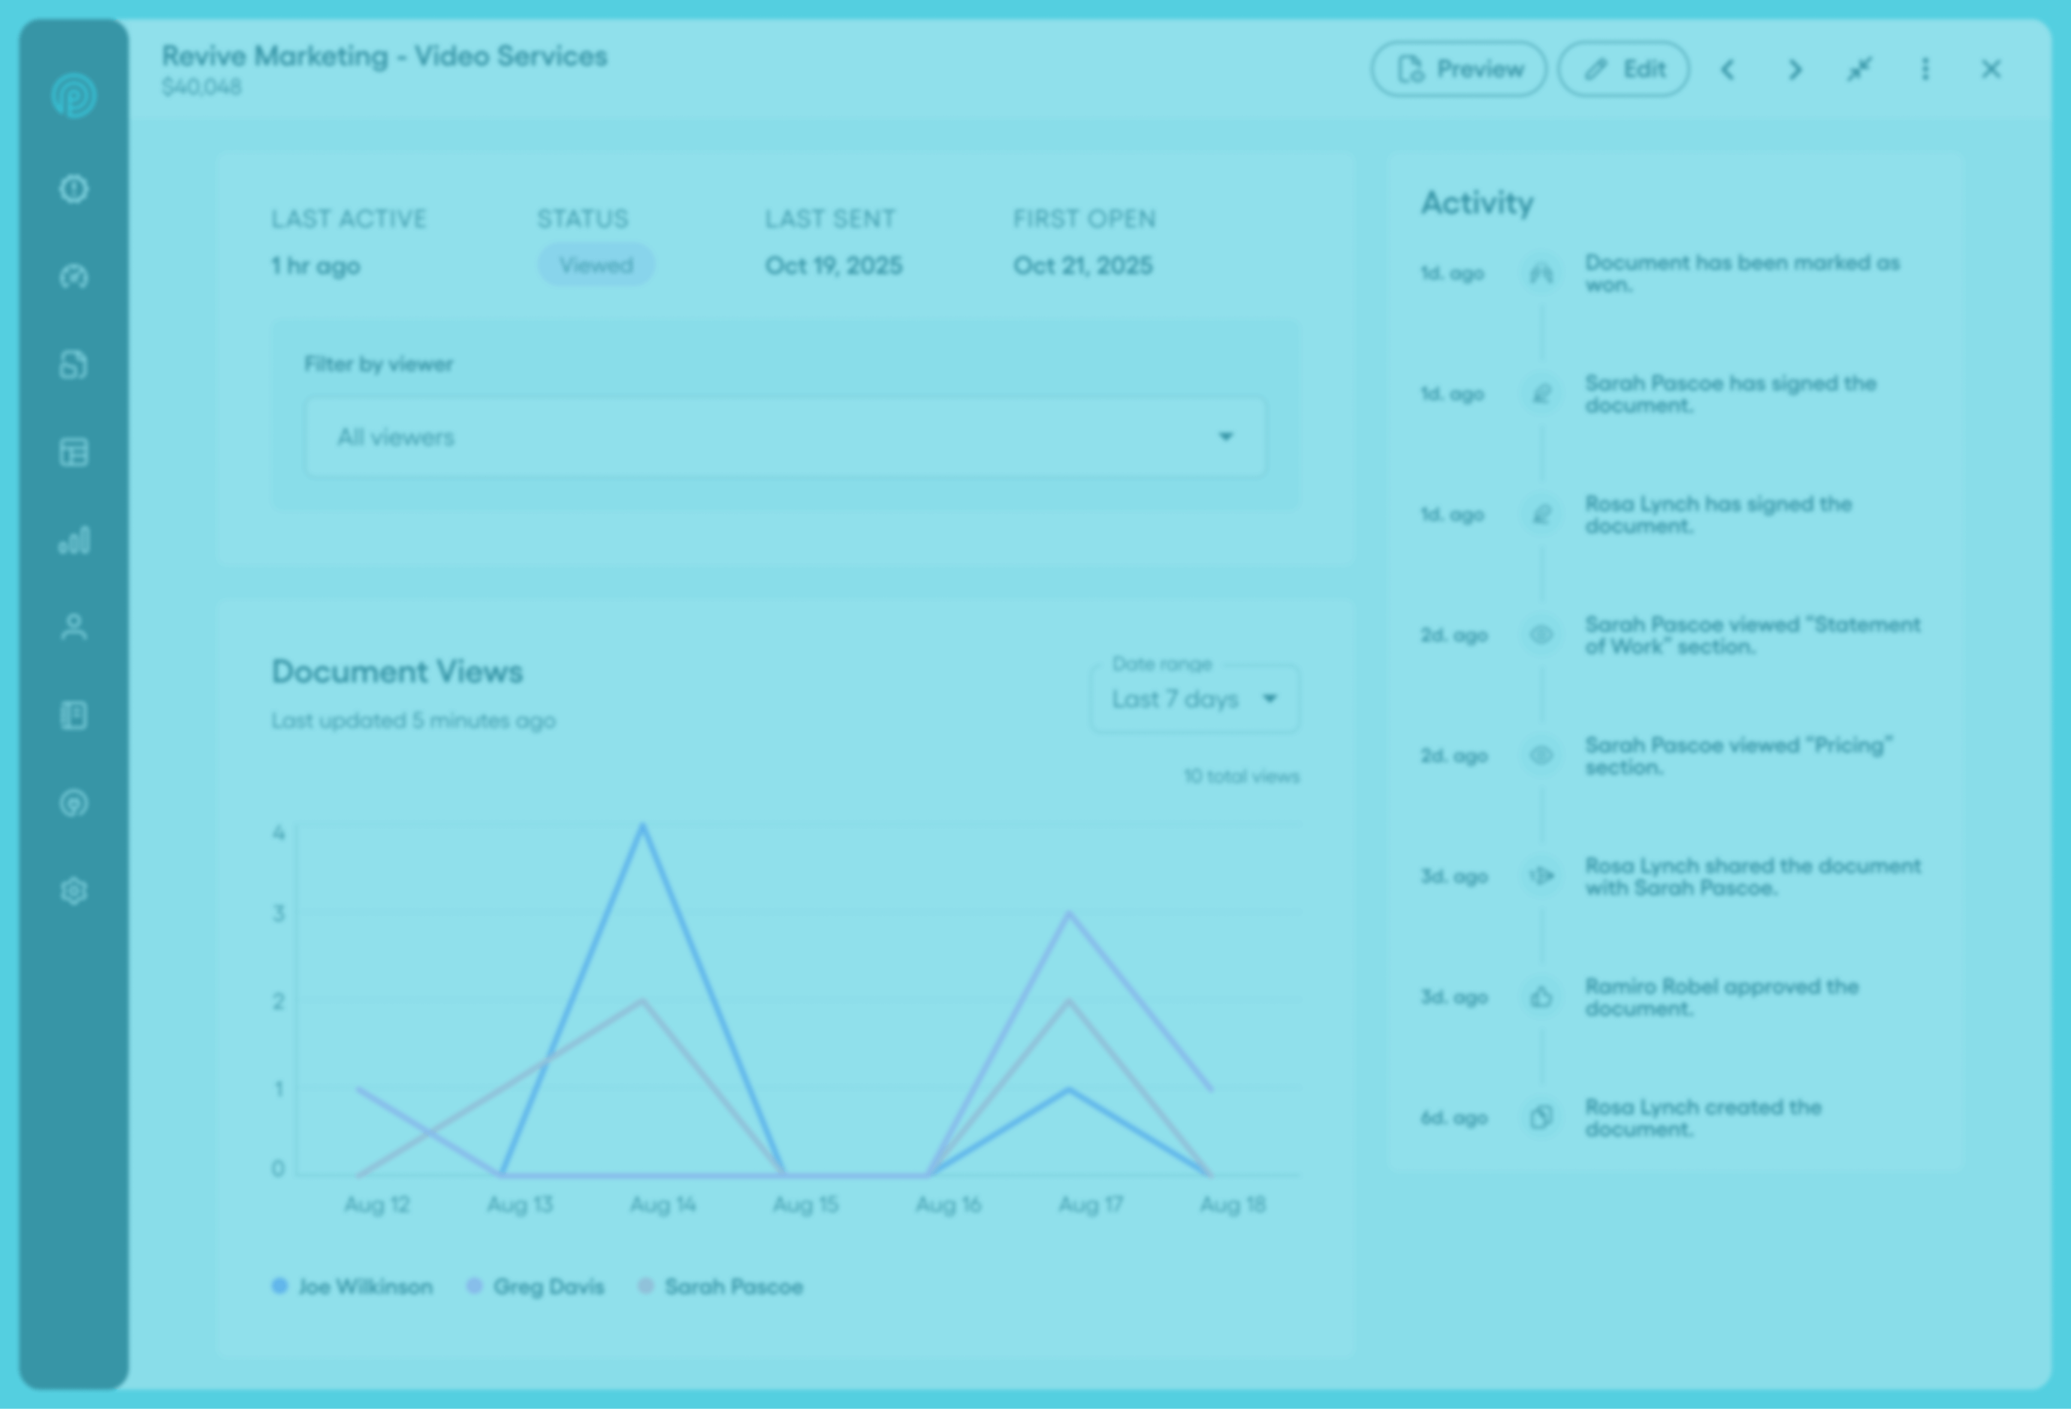Image resolution: width=2071 pixels, height=1409 pixels.
Task: Open the contacts person sidebar icon
Action: click(74, 627)
